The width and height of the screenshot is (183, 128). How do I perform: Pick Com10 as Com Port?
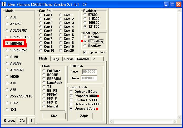(x=41, y=51)
